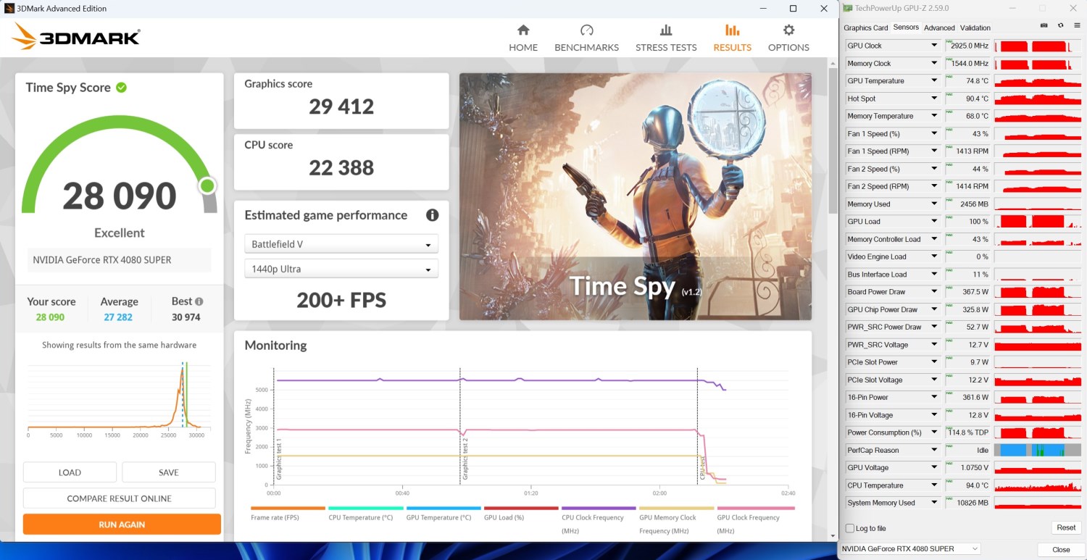Image resolution: width=1087 pixels, height=560 pixels.
Task: Enable the Log to file checkbox
Action: click(x=851, y=528)
